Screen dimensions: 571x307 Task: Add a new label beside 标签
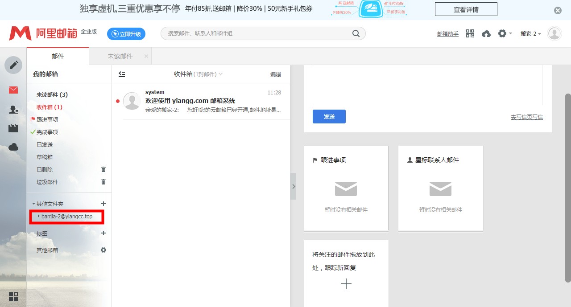[103, 233]
